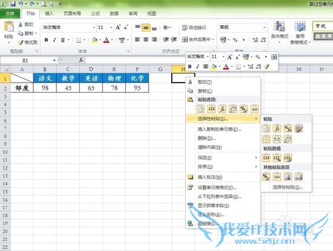333x251 pixels.
Task: Click paste formatting % icon in context menu
Action: (244, 109)
